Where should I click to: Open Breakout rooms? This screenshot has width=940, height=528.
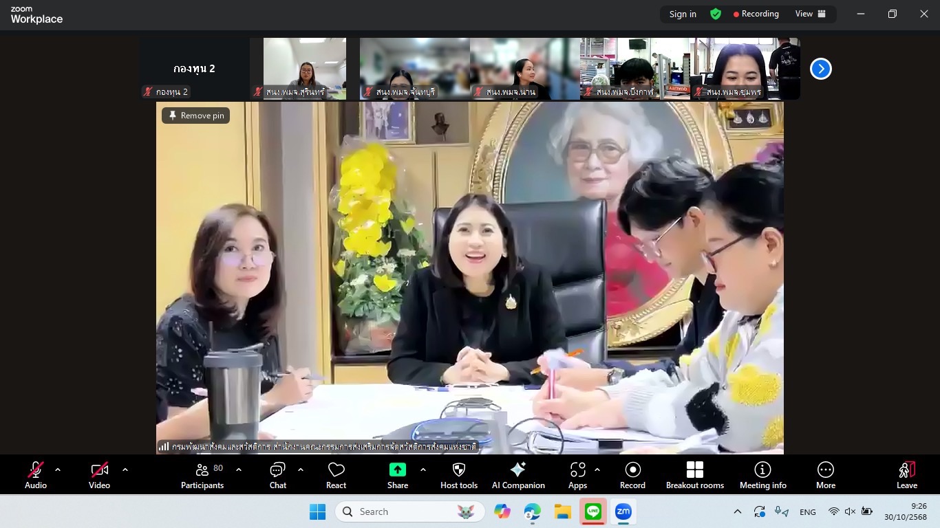click(694, 475)
